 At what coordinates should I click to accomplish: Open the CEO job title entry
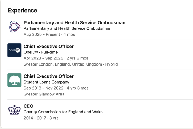click(x=29, y=106)
